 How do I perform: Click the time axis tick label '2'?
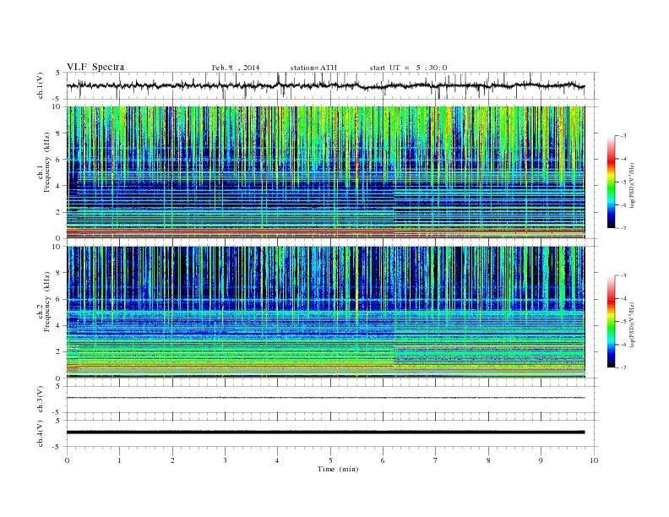tap(172, 460)
